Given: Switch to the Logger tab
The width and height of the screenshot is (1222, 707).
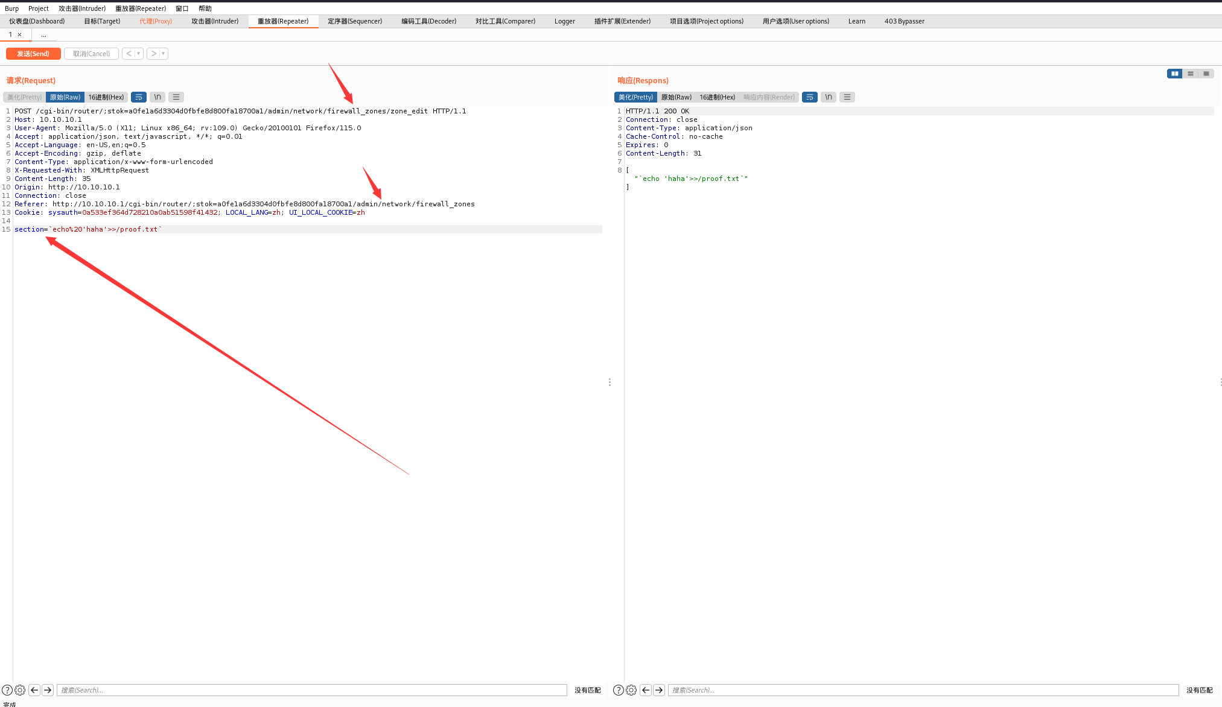Looking at the screenshot, I should point(565,21).
